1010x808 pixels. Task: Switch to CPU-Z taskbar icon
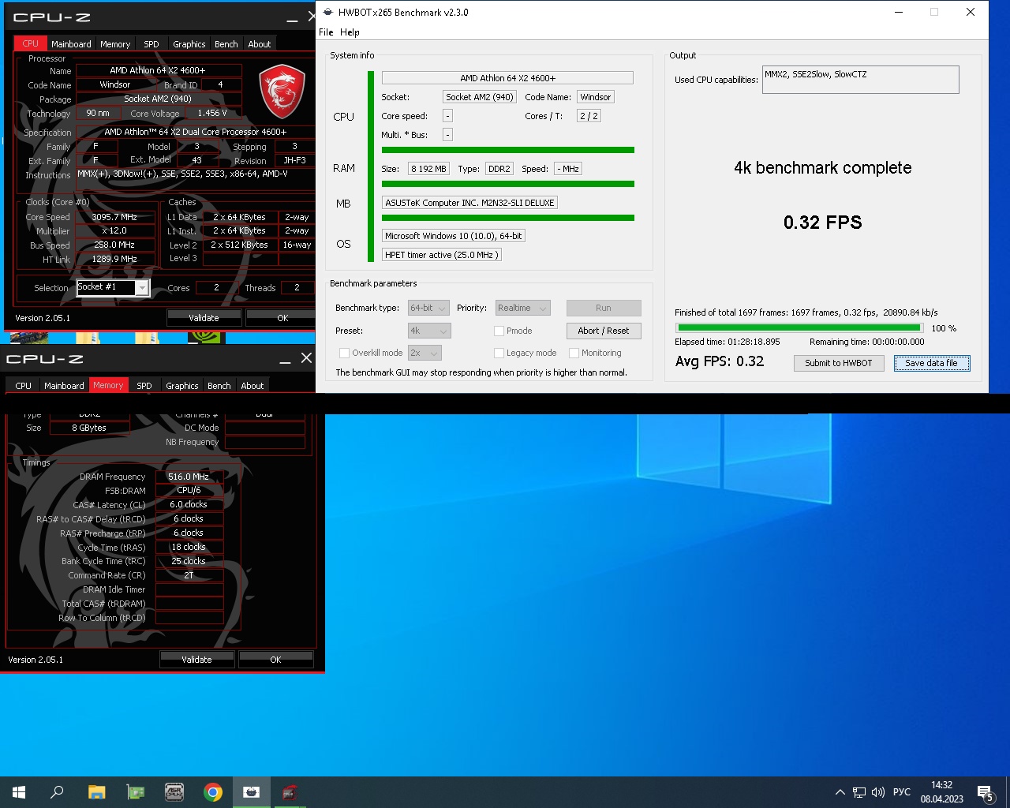[290, 792]
